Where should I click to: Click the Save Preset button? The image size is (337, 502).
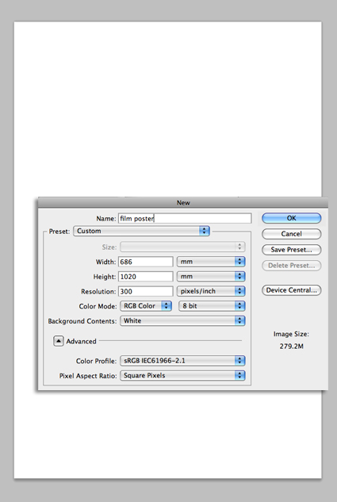coord(291,249)
